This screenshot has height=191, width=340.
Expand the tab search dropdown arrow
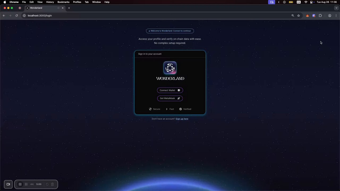click(336, 8)
